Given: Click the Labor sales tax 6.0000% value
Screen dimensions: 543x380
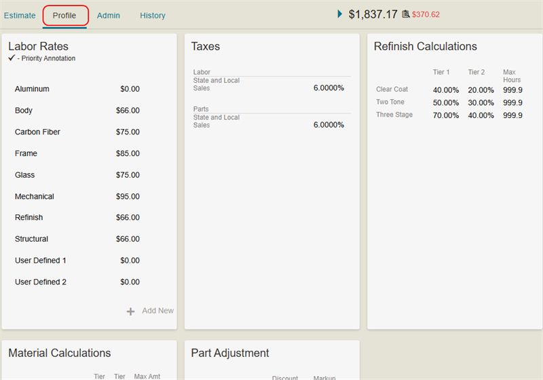Looking at the screenshot, I should pyautogui.click(x=329, y=88).
